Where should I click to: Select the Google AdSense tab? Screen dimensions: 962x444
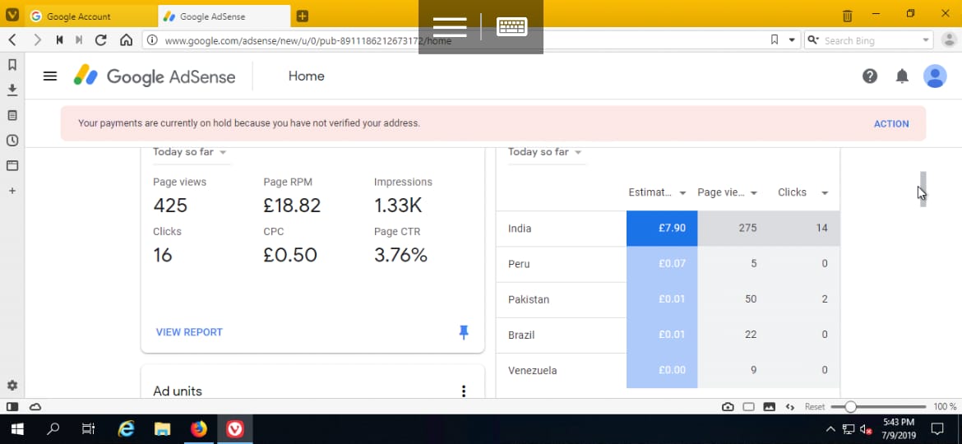pyautogui.click(x=224, y=16)
